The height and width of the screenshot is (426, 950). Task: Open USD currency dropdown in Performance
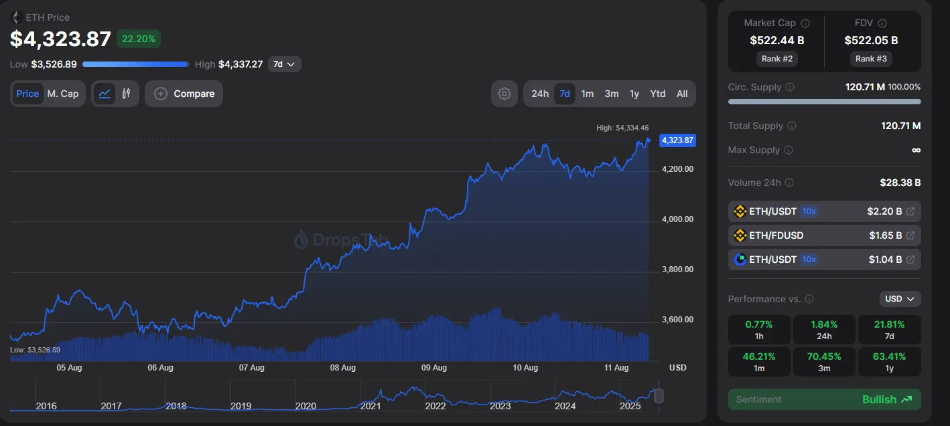[x=900, y=299]
